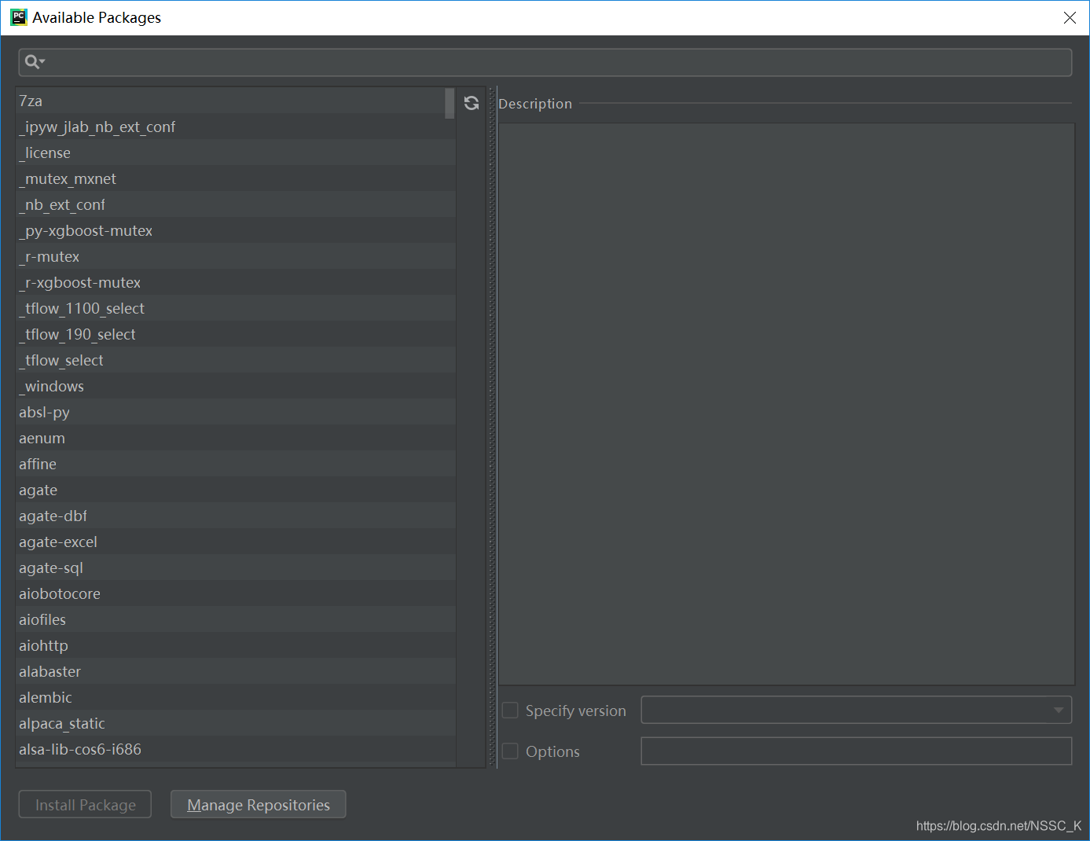The image size is (1090, 841).
Task: Select the agate-dbf package
Action: pyautogui.click(x=236, y=516)
